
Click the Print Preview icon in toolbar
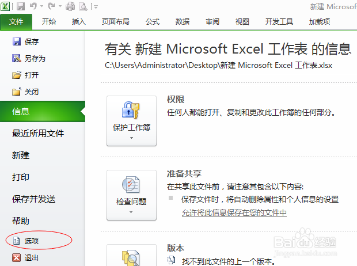pos(83,6)
